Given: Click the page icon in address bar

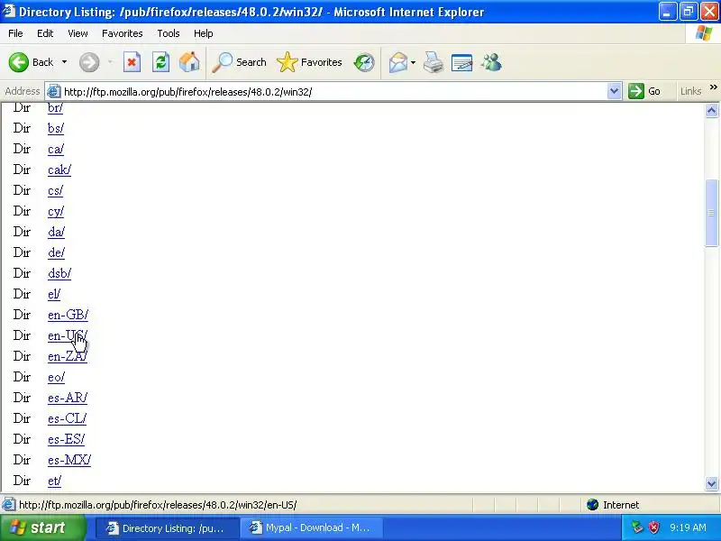Looking at the screenshot, I should [54, 92].
